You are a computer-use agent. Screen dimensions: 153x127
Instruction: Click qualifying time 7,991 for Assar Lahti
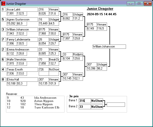click(12, 13)
